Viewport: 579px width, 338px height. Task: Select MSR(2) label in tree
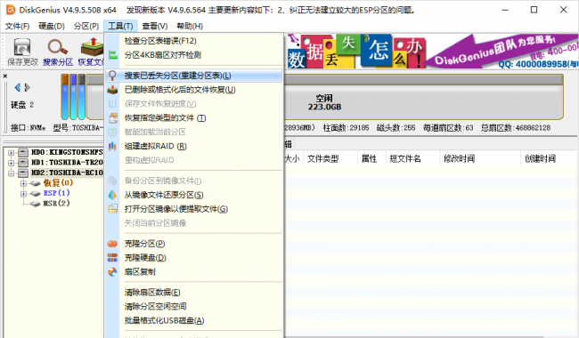pyautogui.click(x=56, y=204)
